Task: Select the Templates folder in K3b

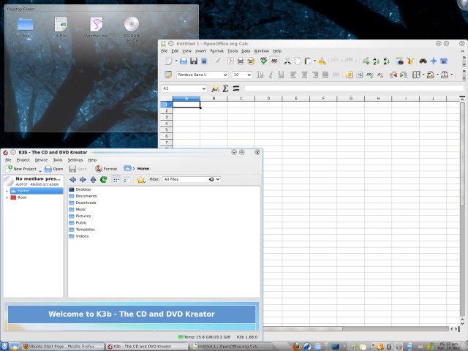Action: 82,230
